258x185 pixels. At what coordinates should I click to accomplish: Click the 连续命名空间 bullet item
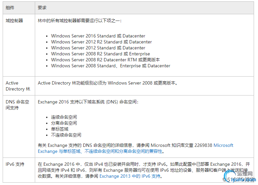click(64, 117)
